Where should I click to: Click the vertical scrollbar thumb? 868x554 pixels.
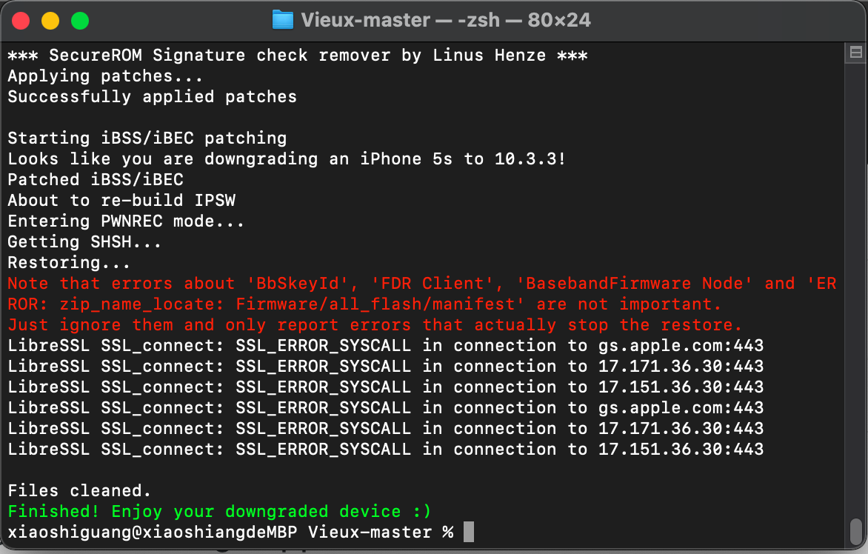pos(855,531)
